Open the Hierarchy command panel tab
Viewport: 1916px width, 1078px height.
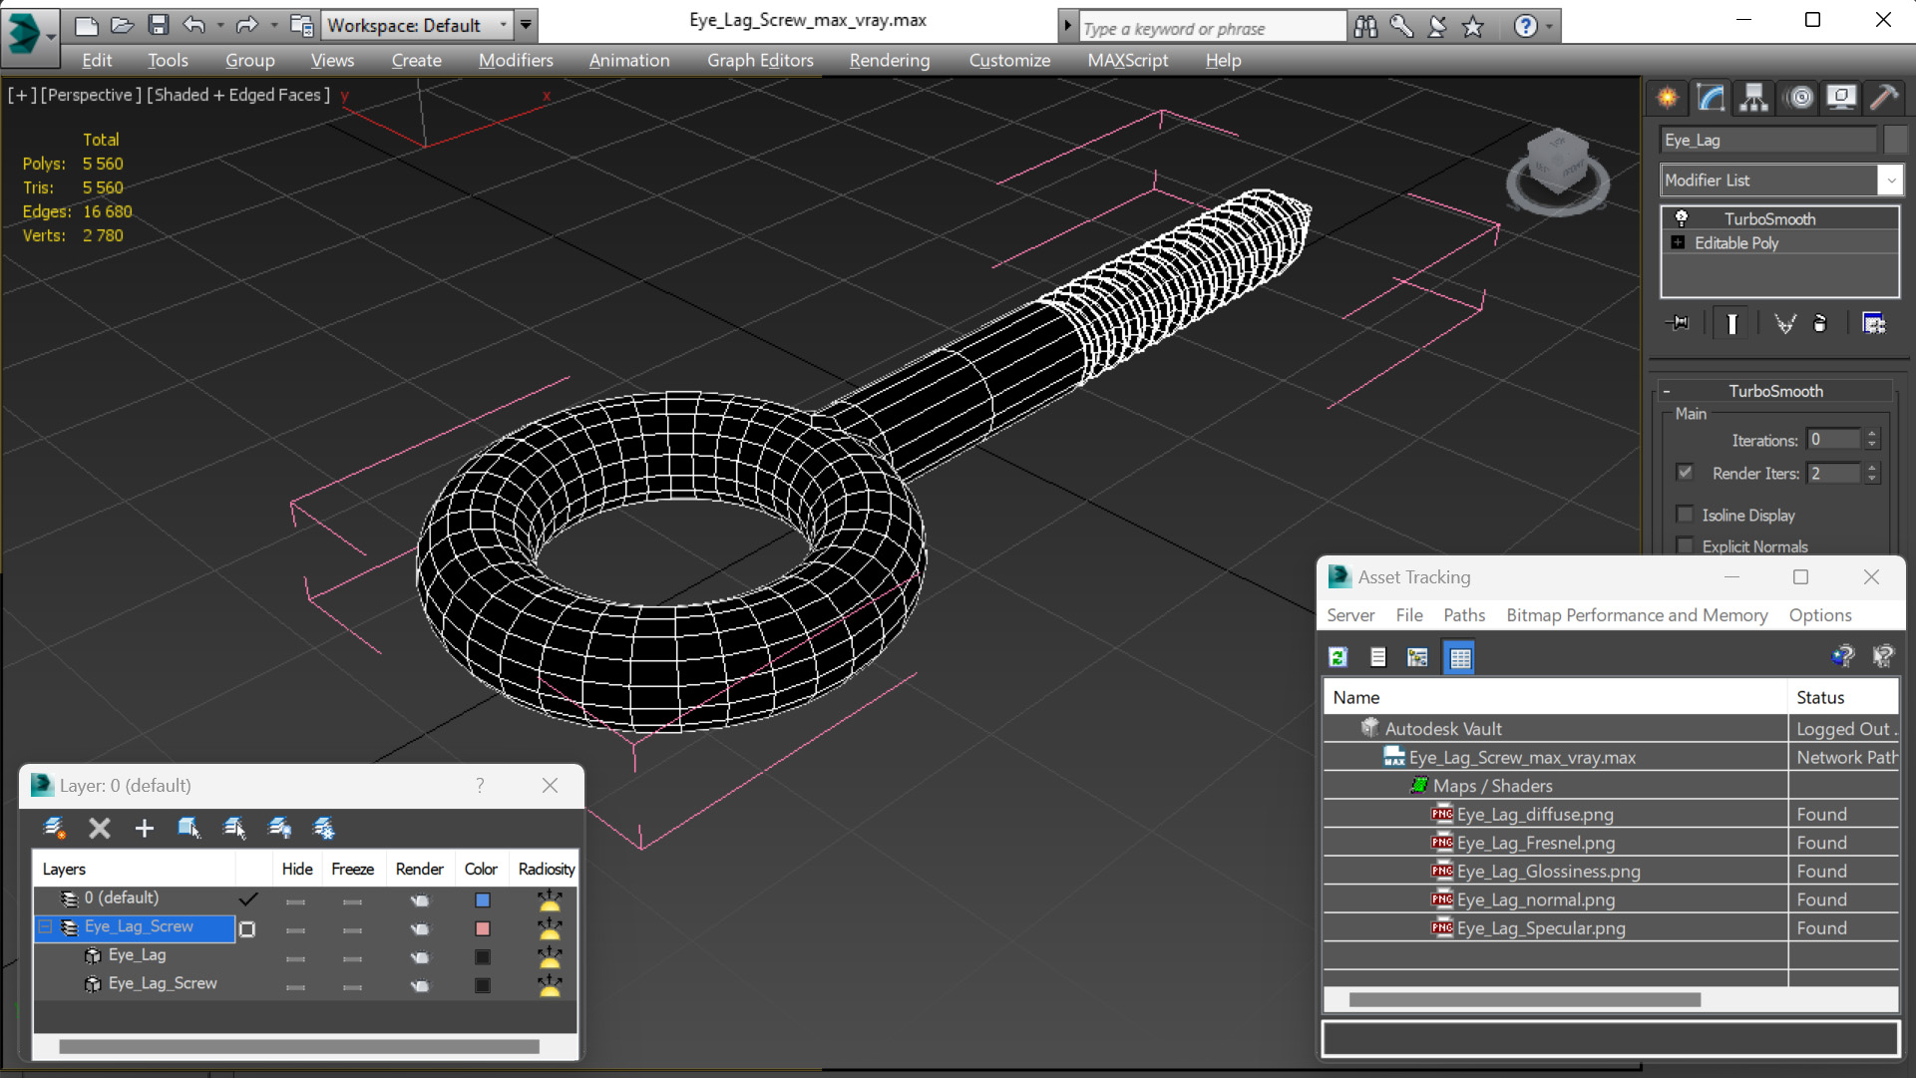point(1753,98)
